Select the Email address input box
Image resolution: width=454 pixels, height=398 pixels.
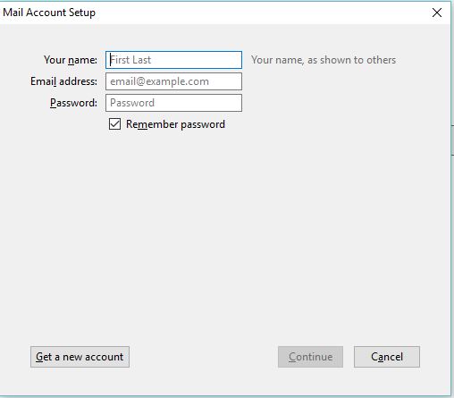pyautogui.click(x=173, y=81)
